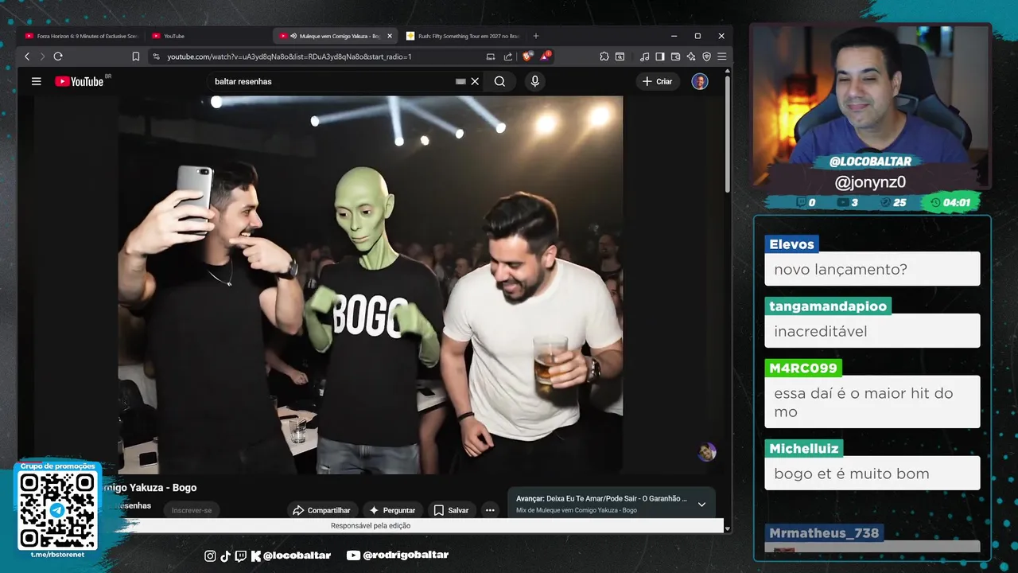The height and width of the screenshot is (573, 1018).
Task: Open the Brave VPN shield icon
Action: point(706,57)
